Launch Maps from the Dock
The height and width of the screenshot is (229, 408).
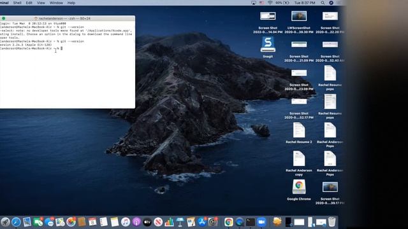coord(60,222)
